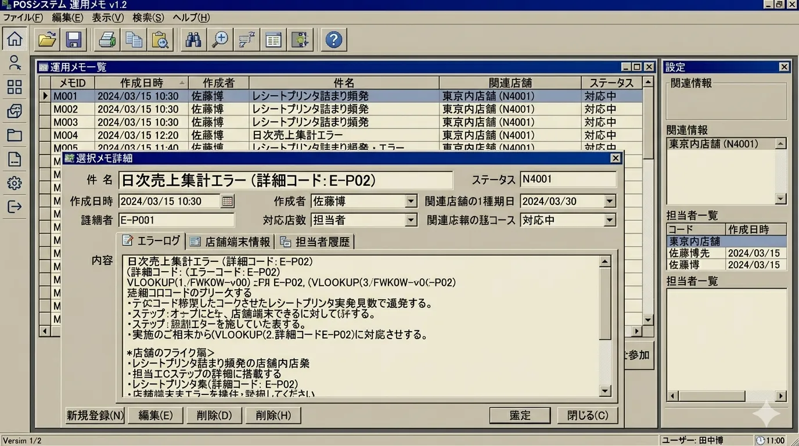The width and height of the screenshot is (799, 446).
Task: Click the 削除(H) button
Action: pyautogui.click(x=273, y=415)
